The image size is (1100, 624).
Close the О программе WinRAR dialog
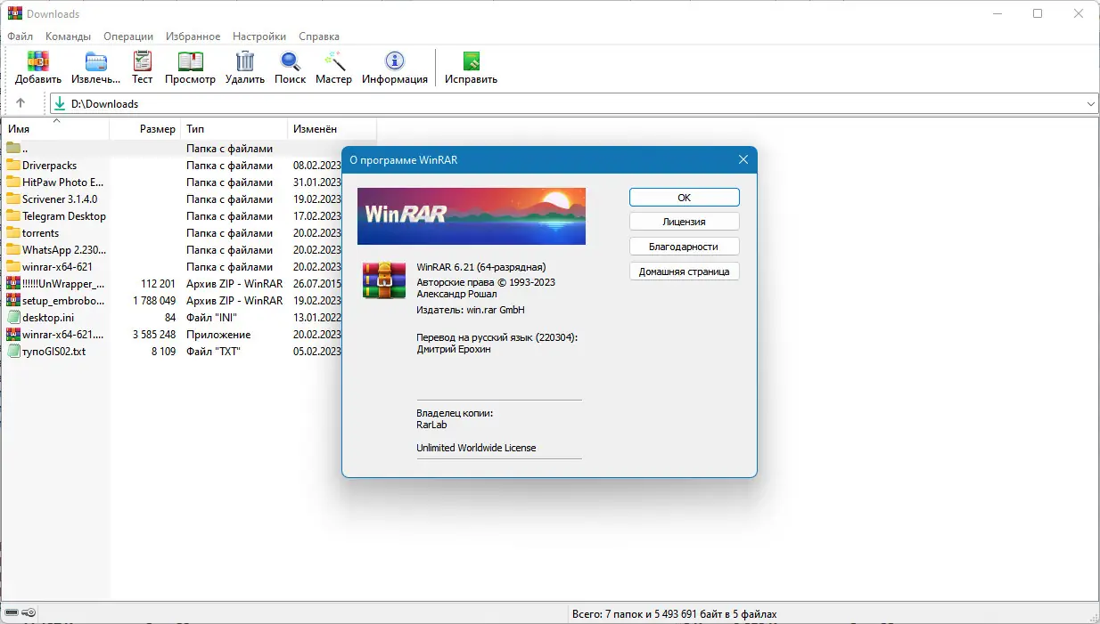(x=743, y=160)
